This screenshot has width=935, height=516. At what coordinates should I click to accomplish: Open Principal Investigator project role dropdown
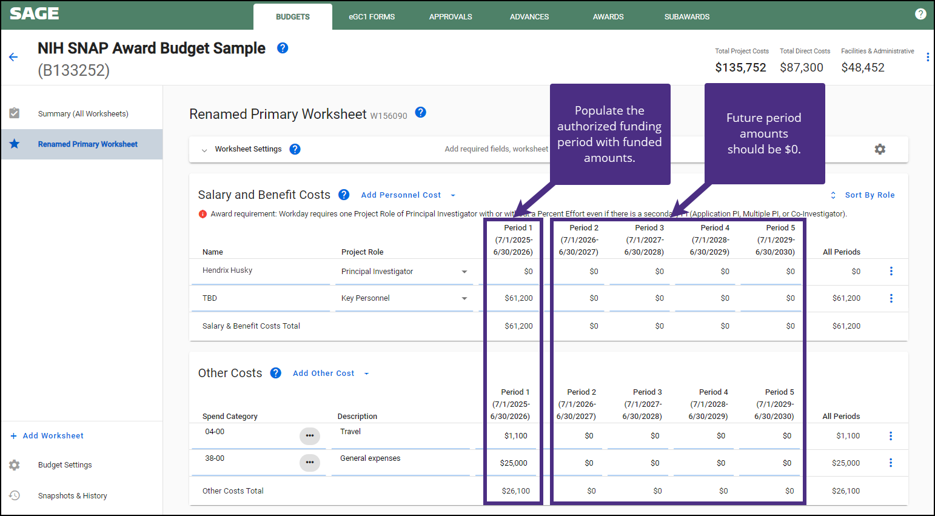tap(464, 272)
